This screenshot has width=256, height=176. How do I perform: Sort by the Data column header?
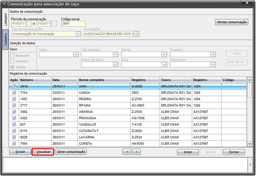click(64, 80)
